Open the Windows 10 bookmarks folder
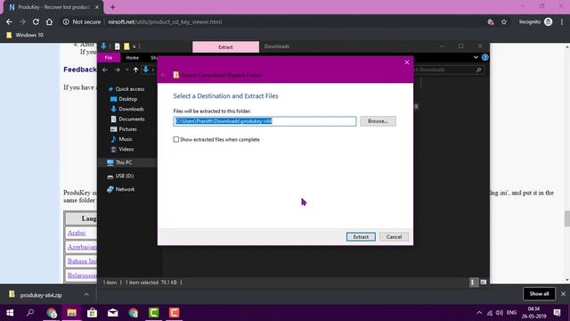 pos(25,35)
